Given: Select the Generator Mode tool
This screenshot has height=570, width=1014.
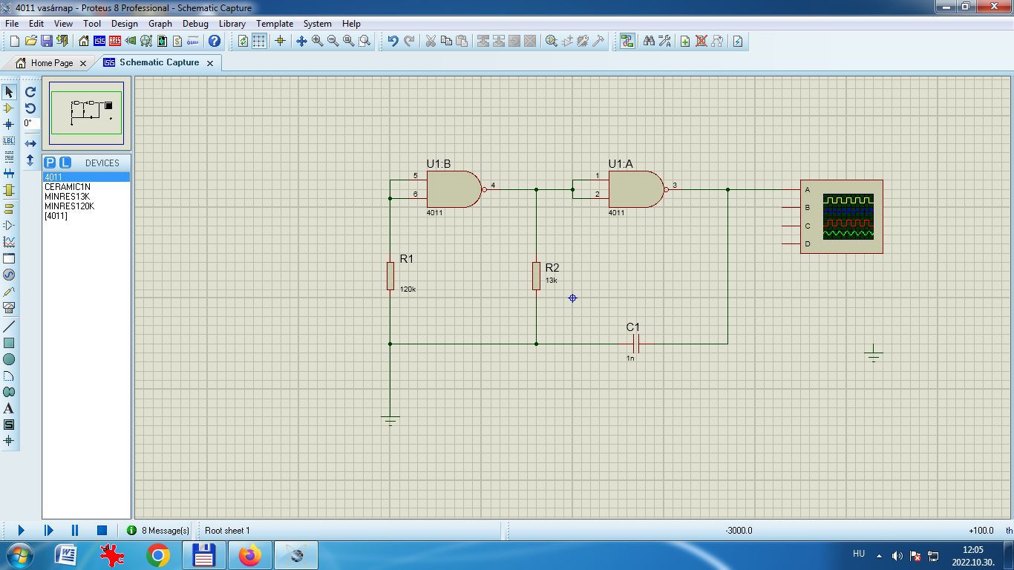Looking at the screenshot, I should point(9,275).
